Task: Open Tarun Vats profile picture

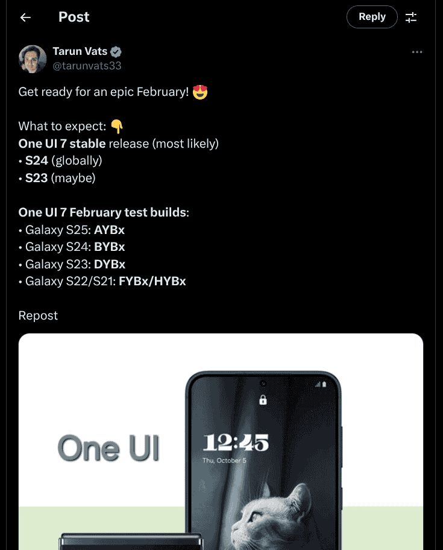Action: 33,59
